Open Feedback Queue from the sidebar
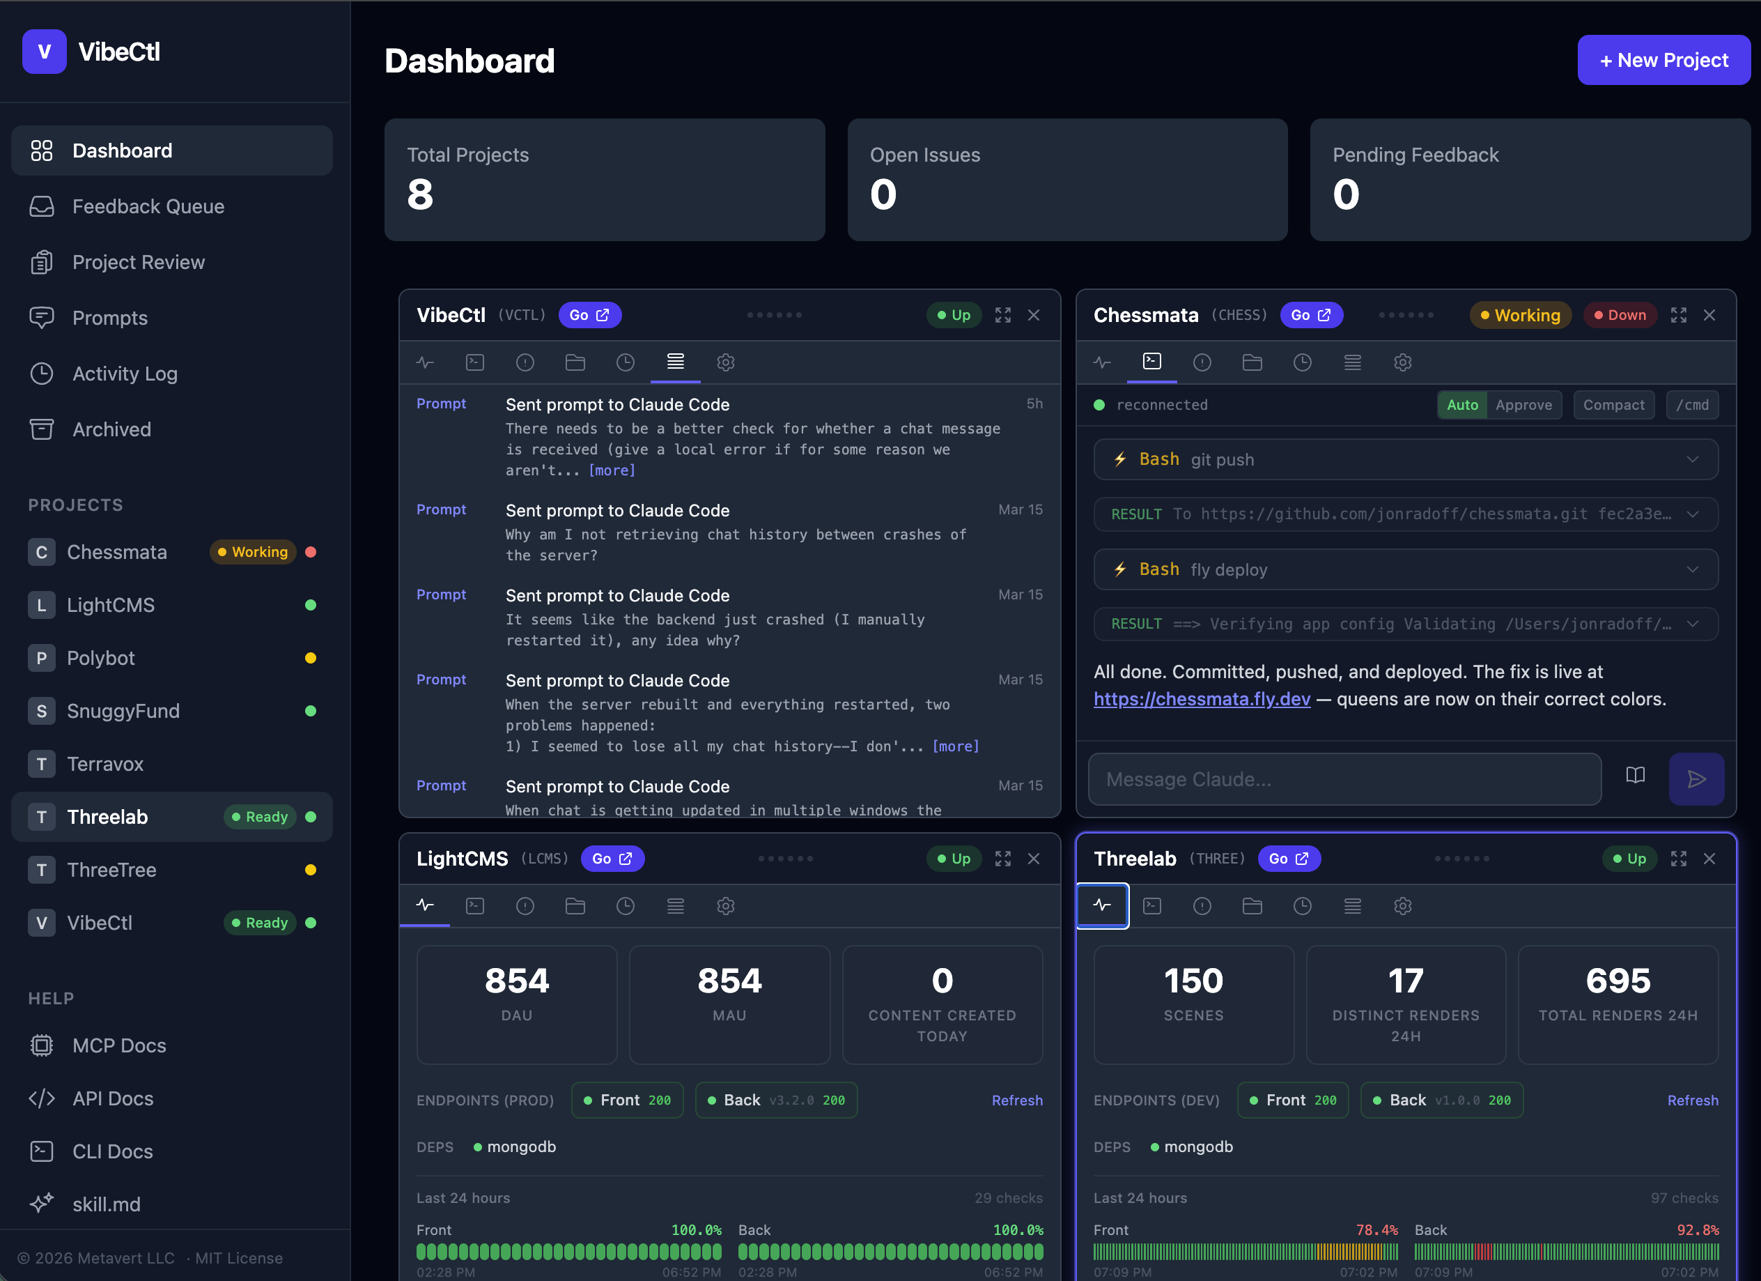Image resolution: width=1761 pixels, height=1281 pixels. click(x=148, y=206)
